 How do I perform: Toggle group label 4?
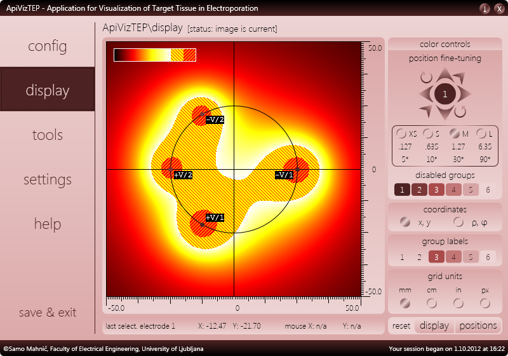coord(453,257)
